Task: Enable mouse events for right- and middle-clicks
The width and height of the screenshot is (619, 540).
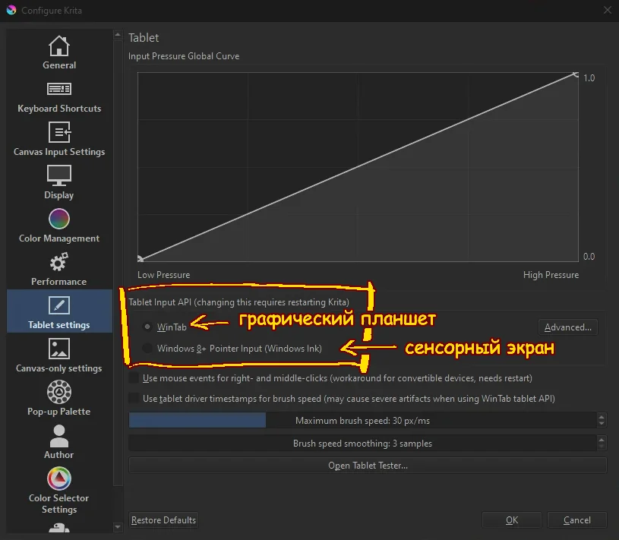Action: (134, 377)
